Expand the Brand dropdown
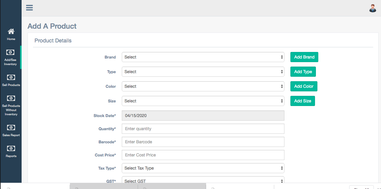This screenshot has width=381, height=189. pos(203,57)
